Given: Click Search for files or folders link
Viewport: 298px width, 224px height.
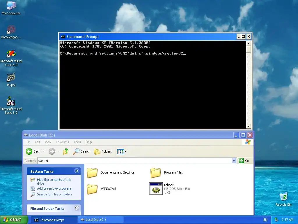Looking at the screenshot, I should click(x=54, y=194).
